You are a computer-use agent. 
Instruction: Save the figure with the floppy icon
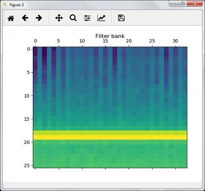[x=121, y=18]
